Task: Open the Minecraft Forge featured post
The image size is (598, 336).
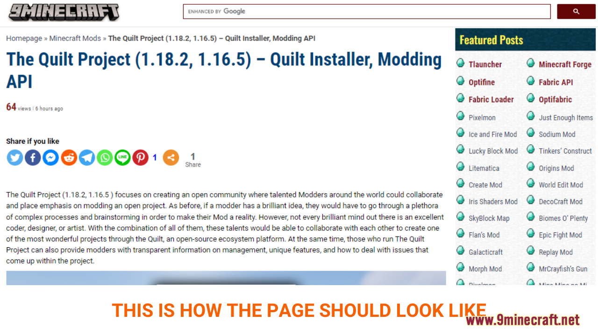Action: [x=565, y=64]
